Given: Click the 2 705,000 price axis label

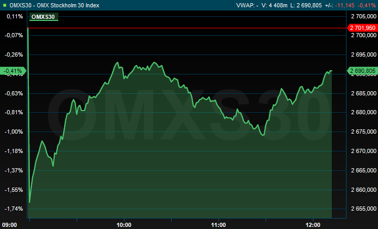Looking at the screenshot, I should [x=363, y=16].
